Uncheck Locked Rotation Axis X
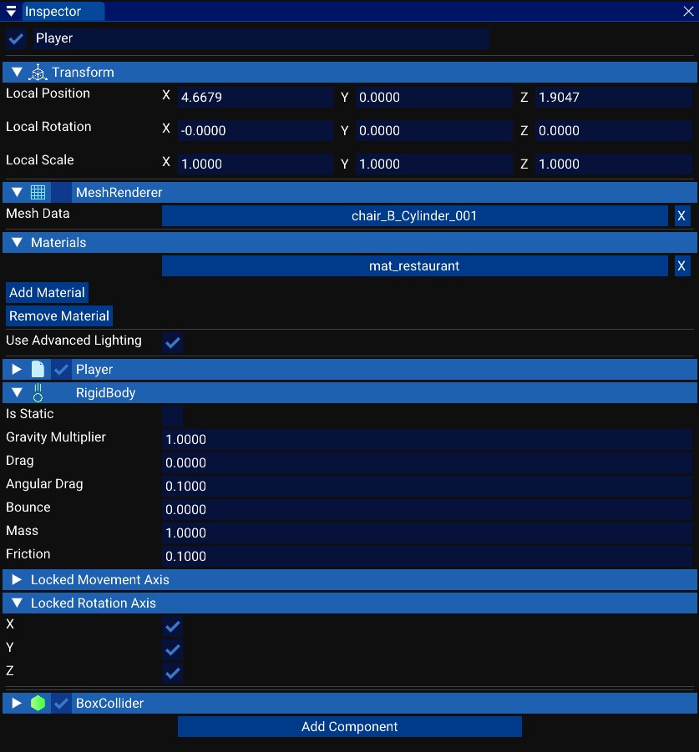The image size is (699, 752). tap(172, 626)
